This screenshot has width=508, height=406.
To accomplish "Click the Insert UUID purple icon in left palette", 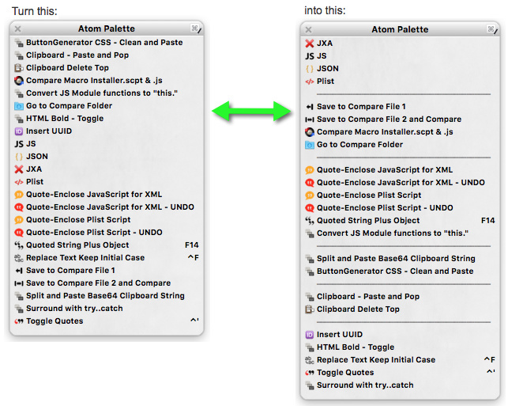I will pos(19,131).
